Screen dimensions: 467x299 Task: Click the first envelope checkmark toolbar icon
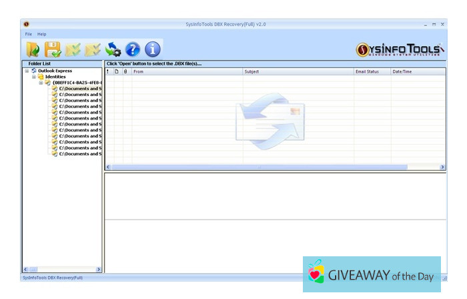(x=73, y=49)
